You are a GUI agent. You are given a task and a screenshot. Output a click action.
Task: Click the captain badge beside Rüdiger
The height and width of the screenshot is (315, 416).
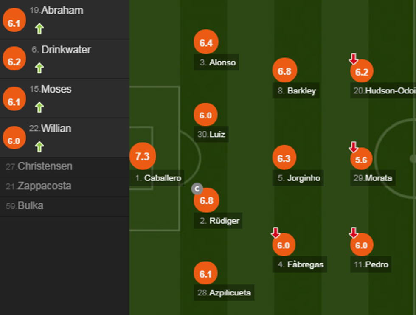coord(197,189)
